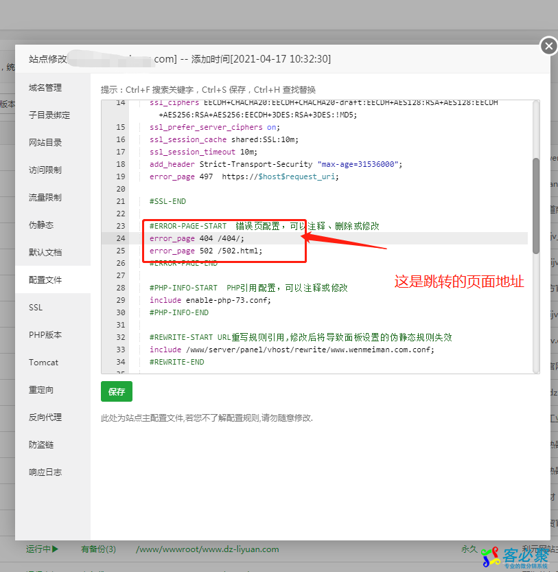The width and height of the screenshot is (558, 572).
Task: Close the site modification dialog
Action: tap(548, 46)
